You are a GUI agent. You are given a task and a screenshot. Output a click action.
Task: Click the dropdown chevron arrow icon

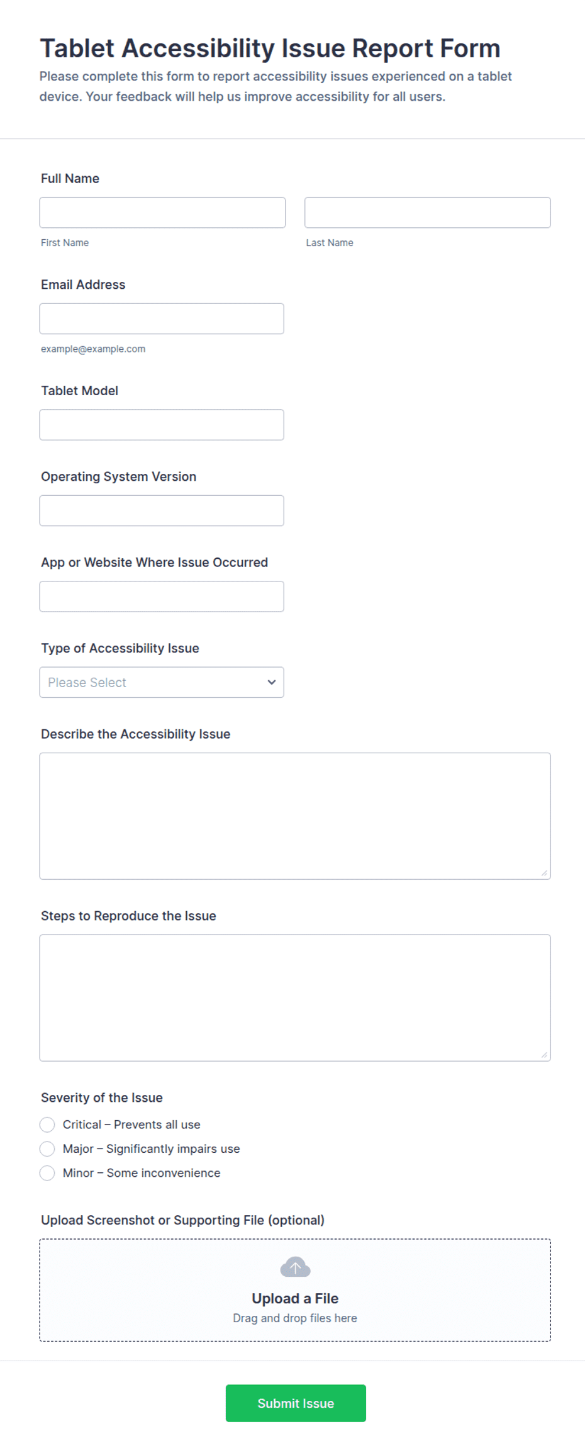coord(272,682)
